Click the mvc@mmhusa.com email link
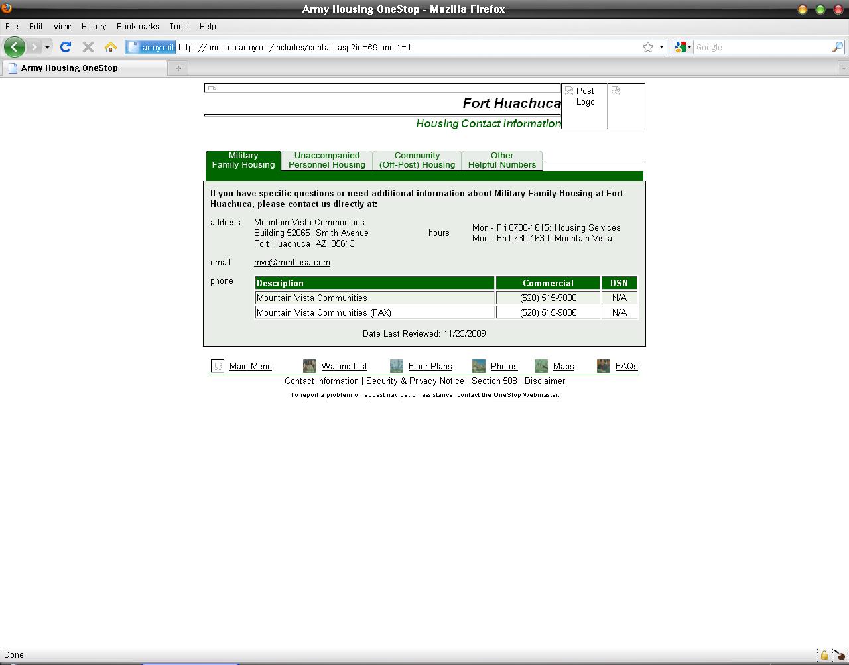Viewport: 849px width, 665px height. click(x=292, y=263)
